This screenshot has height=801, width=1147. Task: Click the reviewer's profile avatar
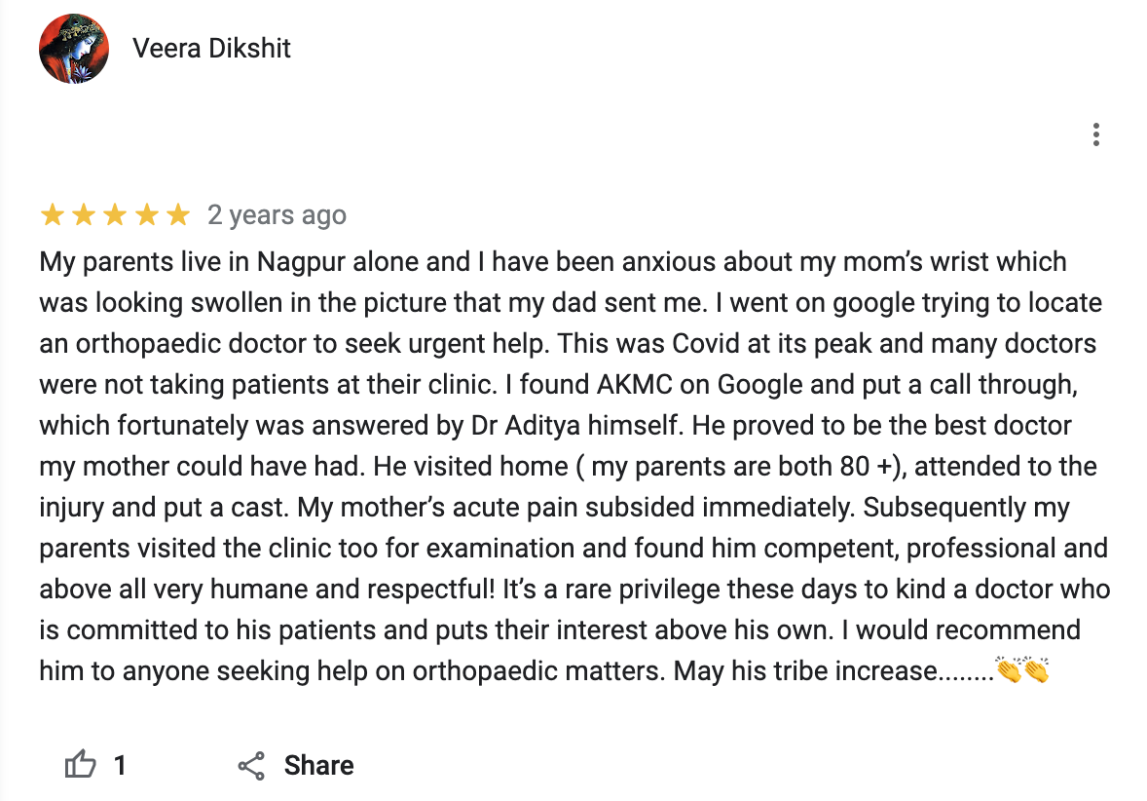[x=73, y=49]
